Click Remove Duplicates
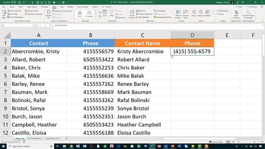This screenshot has width=265, height=149. 144,14
